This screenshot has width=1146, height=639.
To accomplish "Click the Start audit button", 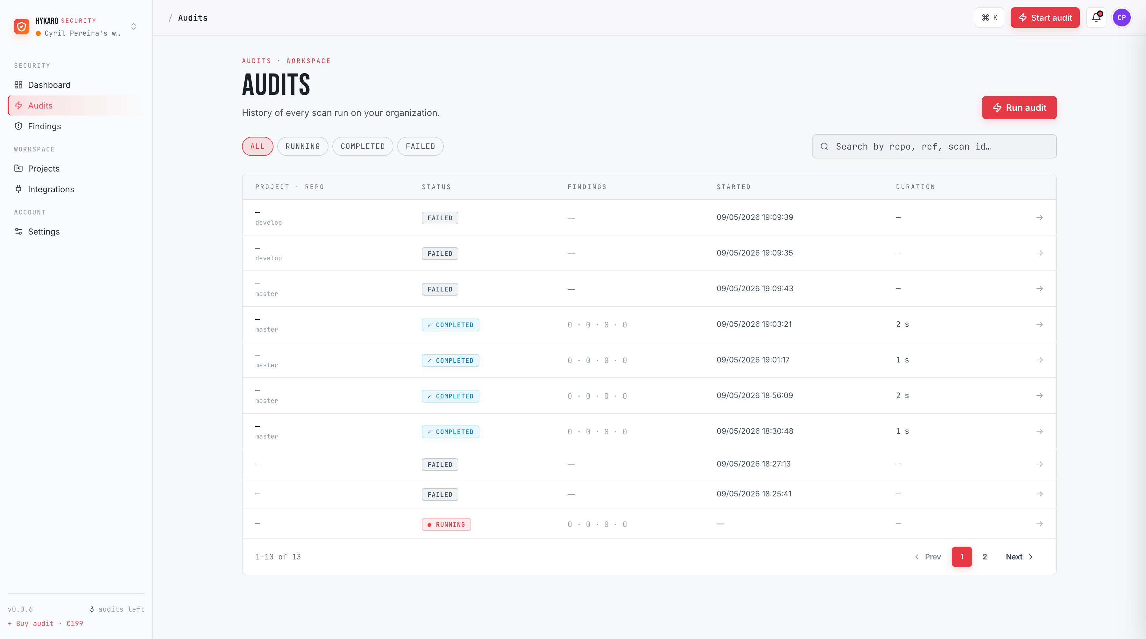I will 1044,18.
